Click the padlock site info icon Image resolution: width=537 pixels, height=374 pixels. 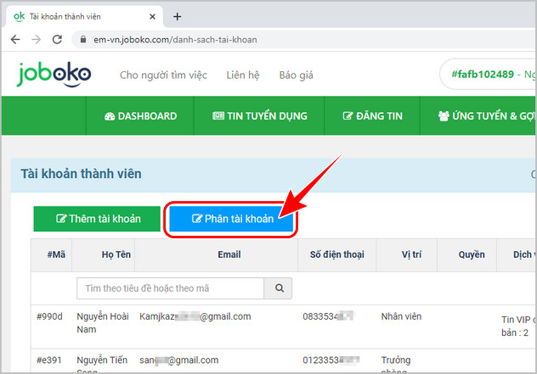tap(82, 40)
